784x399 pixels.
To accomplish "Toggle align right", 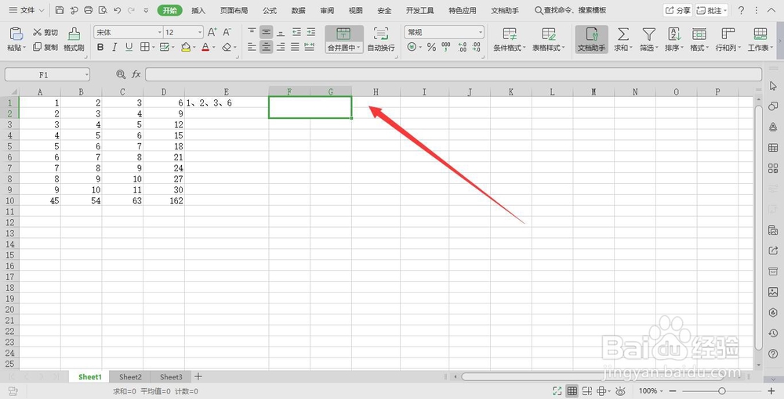I will click(x=281, y=48).
